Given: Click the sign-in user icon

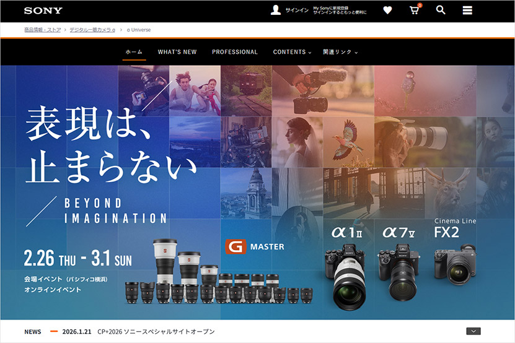Looking at the screenshot, I should click(276, 10).
